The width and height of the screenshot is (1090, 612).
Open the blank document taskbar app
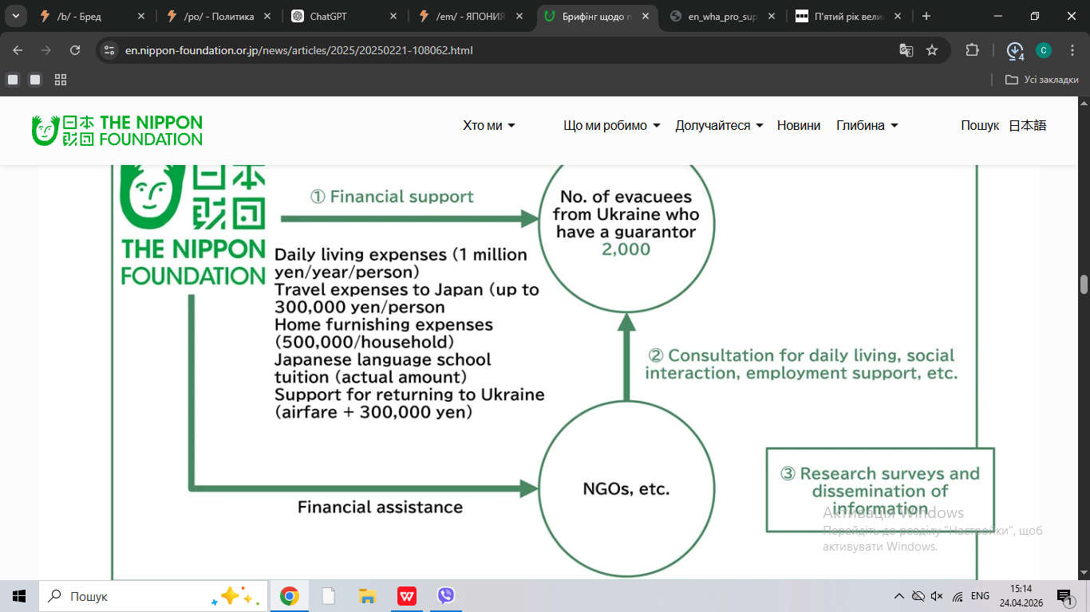click(x=328, y=596)
